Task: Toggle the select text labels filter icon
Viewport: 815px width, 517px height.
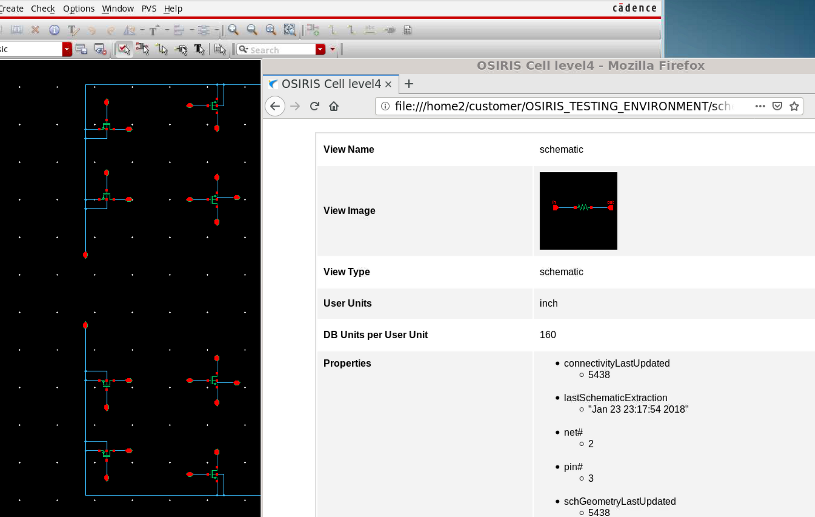Action: [200, 49]
